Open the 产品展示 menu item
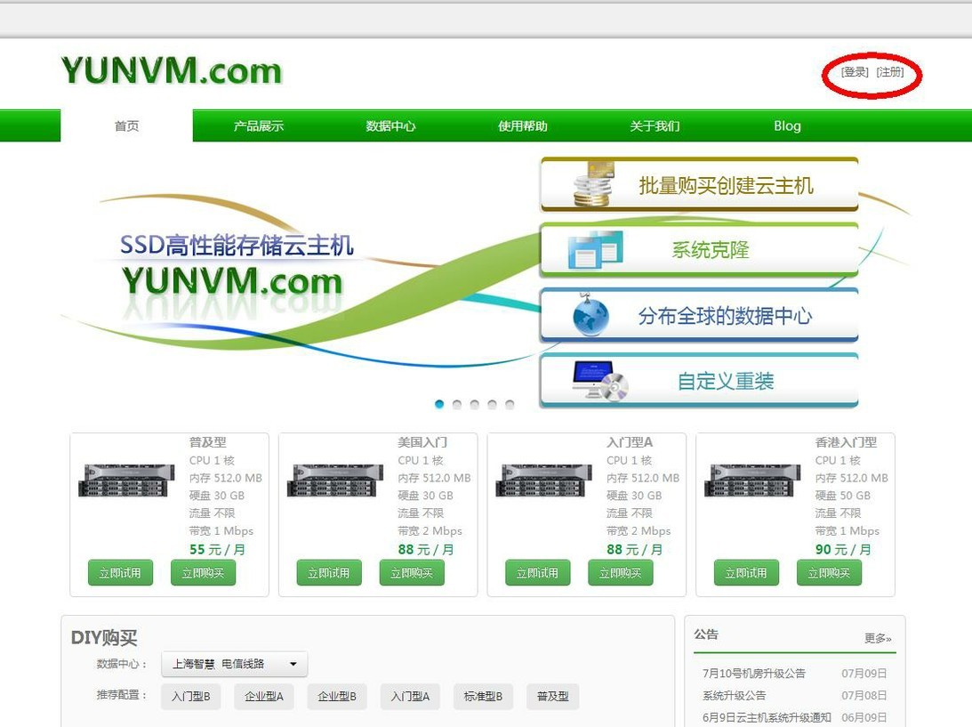This screenshot has height=727, width=972. (x=259, y=126)
